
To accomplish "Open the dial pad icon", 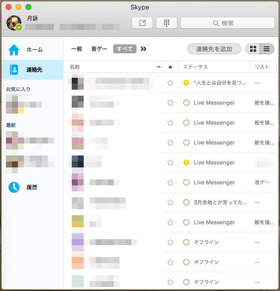I will tap(166, 23).
